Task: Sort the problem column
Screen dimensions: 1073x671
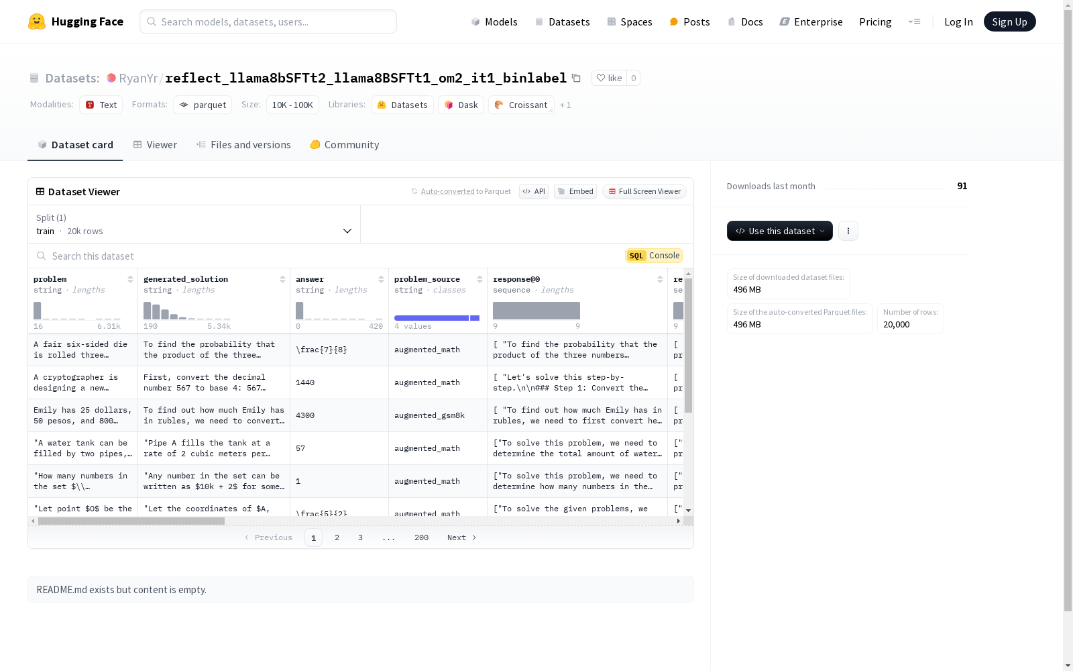Action: point(130,279)
